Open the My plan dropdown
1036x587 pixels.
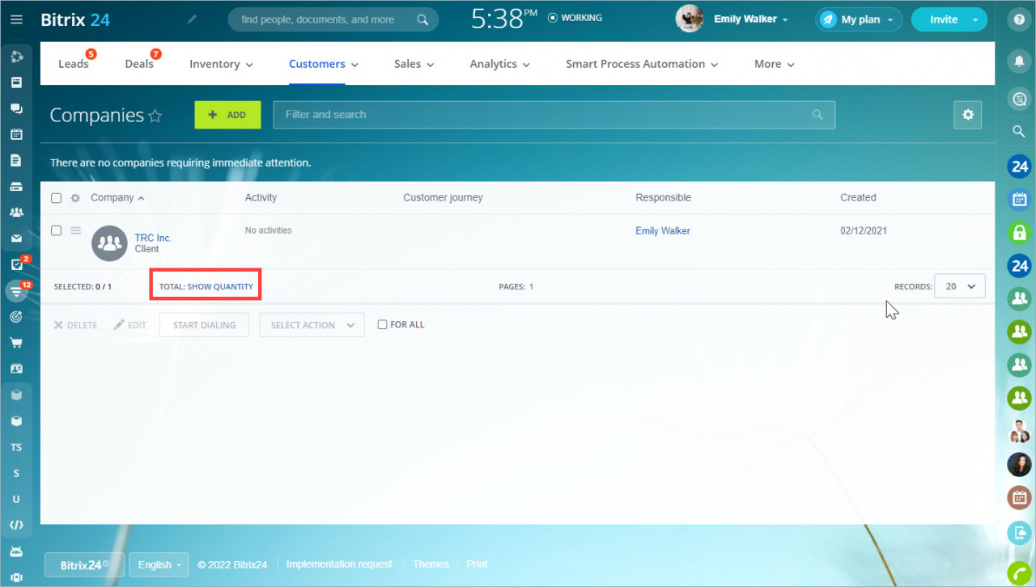click(859, 19)
